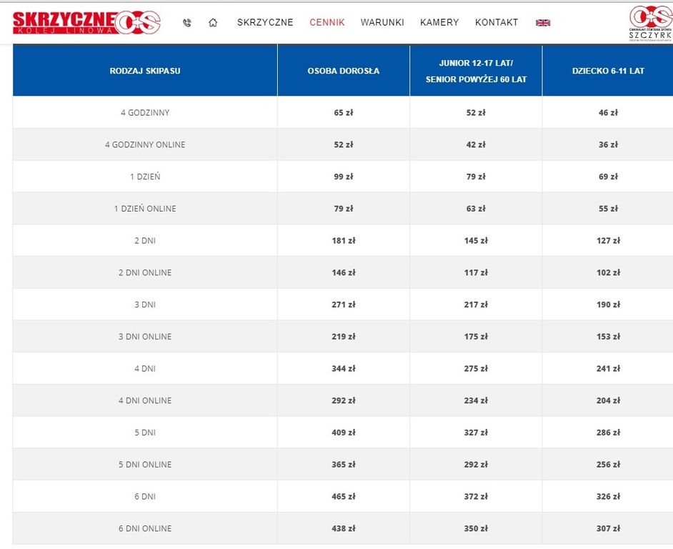
Task: Click the DZIECKO 6-11 LAT header
Action: coord(608,71)
